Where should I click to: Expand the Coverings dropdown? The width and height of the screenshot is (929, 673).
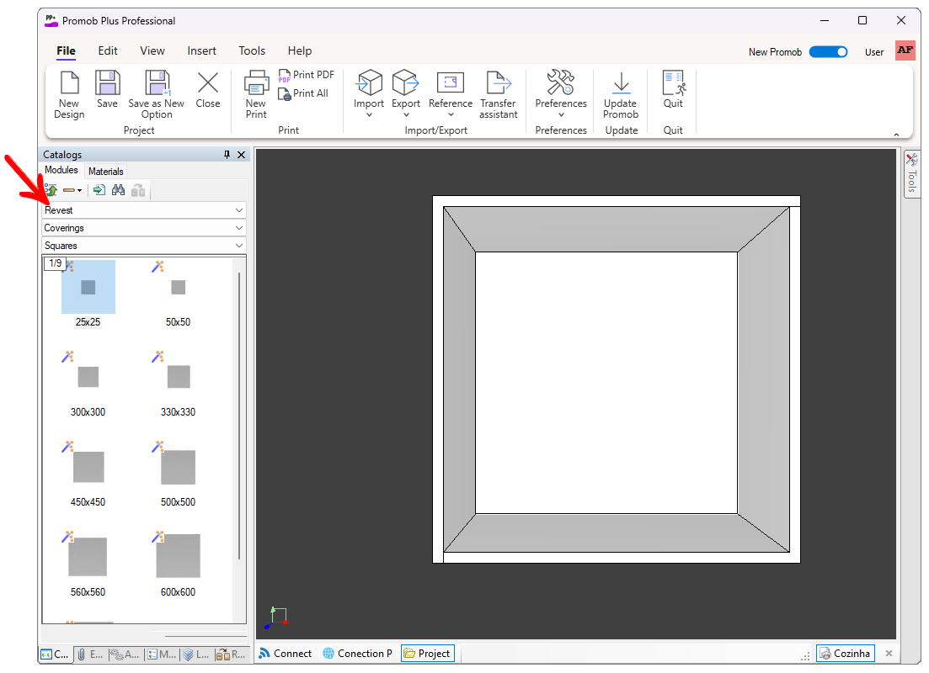[x=144, y=228]
